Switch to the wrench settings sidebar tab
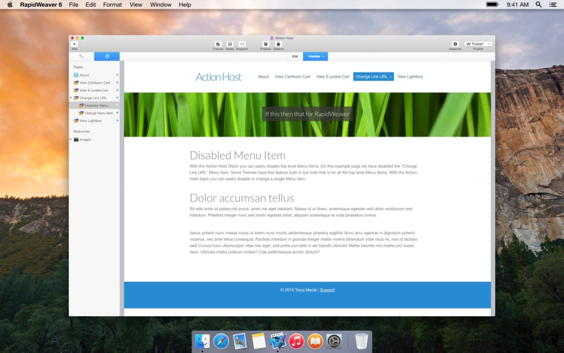 click(x=81, y=56)
